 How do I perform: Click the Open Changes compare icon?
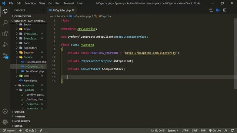coord(211,10)
